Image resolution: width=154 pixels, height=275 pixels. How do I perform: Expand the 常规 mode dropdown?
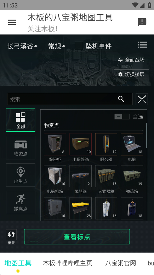point(57,46)
